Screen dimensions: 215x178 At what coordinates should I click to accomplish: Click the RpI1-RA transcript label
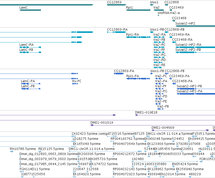(132, 35)
